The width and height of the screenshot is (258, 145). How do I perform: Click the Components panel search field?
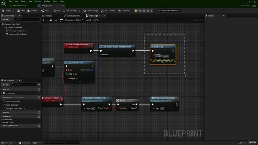[26, 20]
